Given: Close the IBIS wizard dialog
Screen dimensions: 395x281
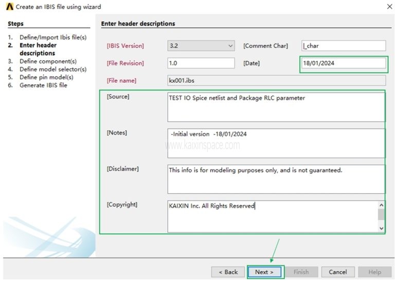Looking at the screenshot, I should 389,7.
